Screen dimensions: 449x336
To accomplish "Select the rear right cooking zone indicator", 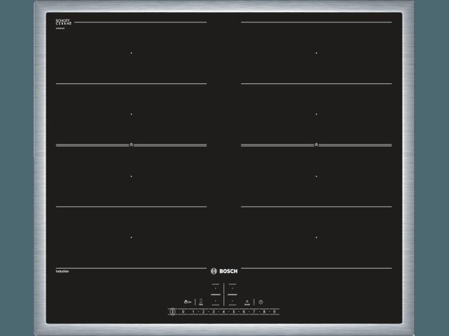I will pos(232,288).
